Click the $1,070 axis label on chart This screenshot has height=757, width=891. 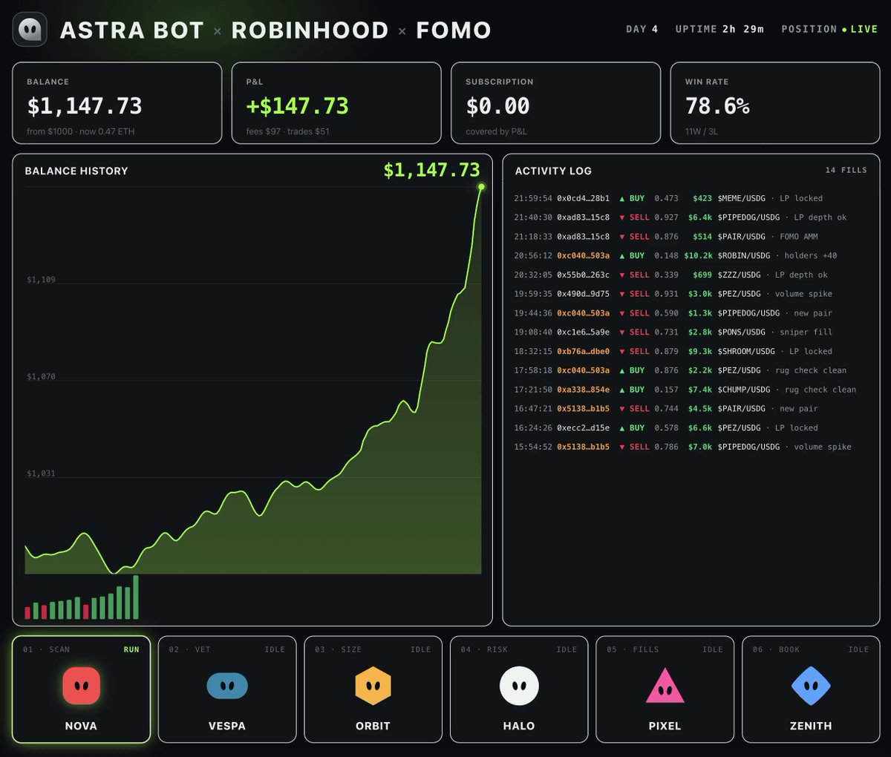point(41,377)
